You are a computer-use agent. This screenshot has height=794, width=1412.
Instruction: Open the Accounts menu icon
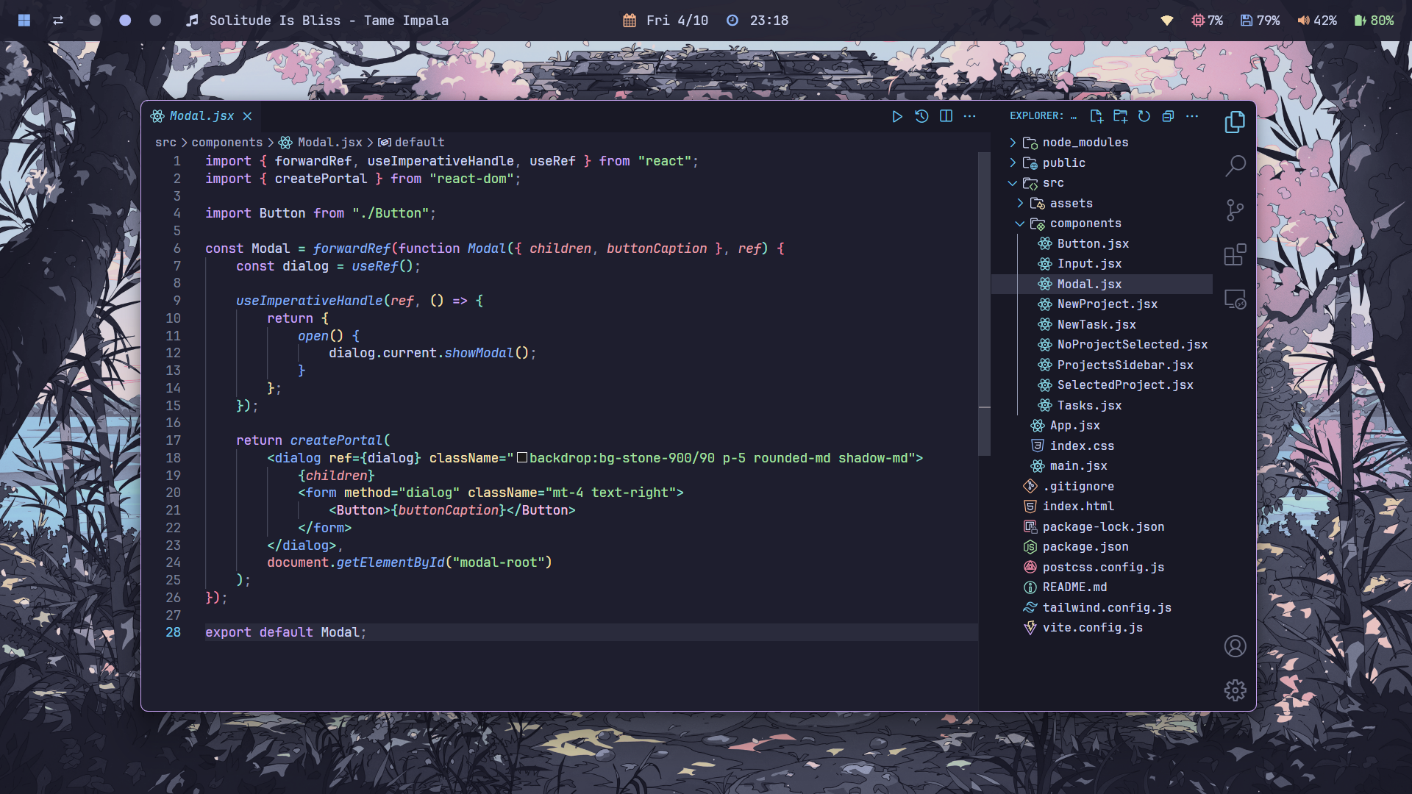(x=1235, y=646)
